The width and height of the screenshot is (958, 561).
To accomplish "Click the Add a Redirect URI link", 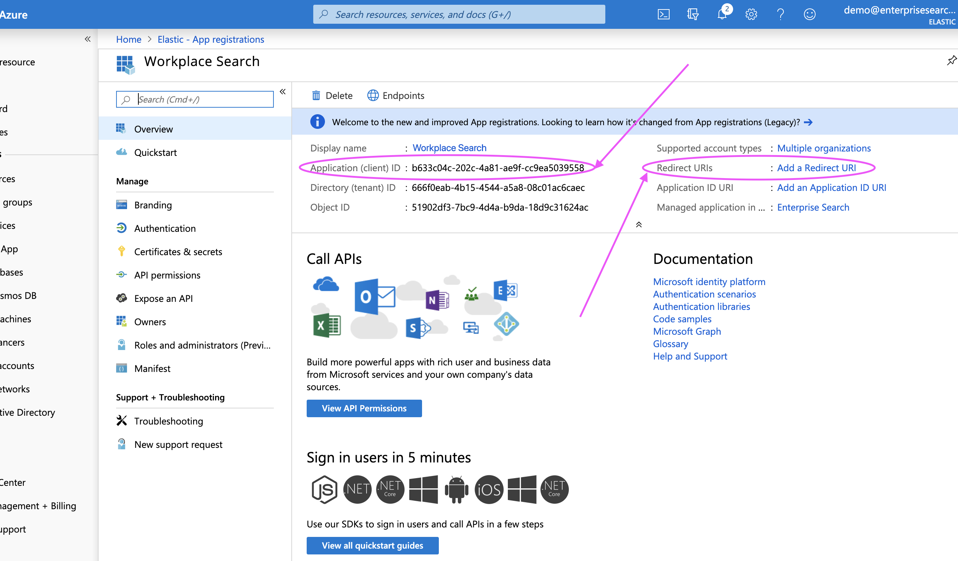I will (816, 168).
